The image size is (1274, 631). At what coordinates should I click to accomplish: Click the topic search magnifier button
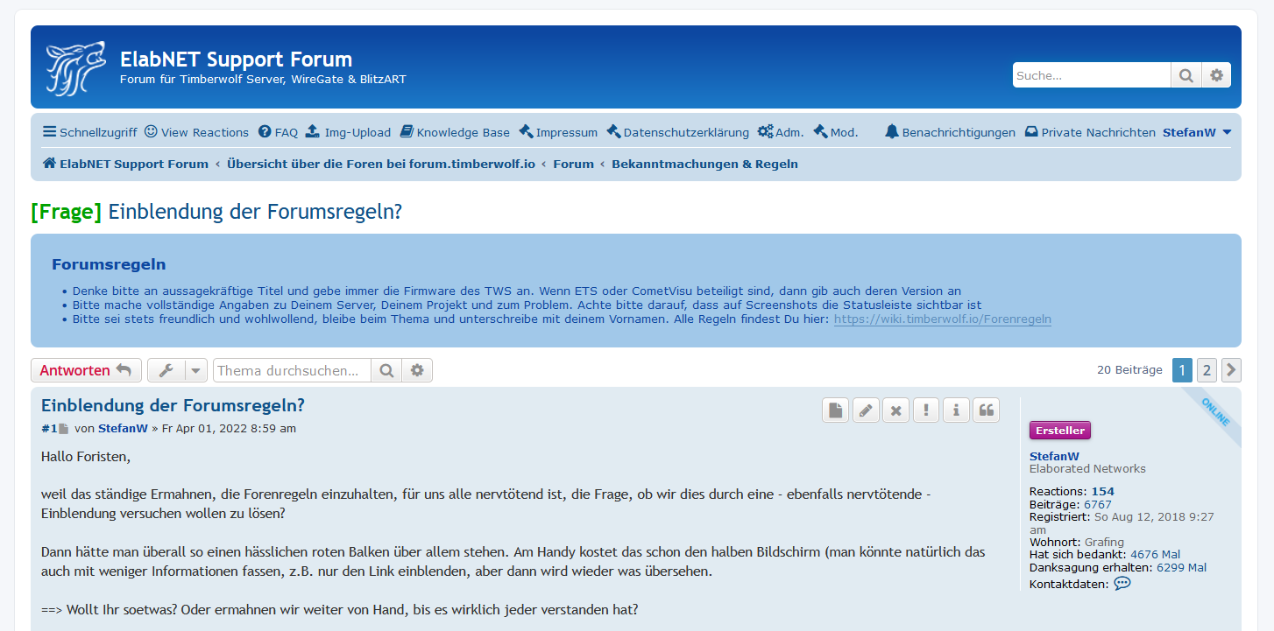pyautogui.click(x=386, y=370)
